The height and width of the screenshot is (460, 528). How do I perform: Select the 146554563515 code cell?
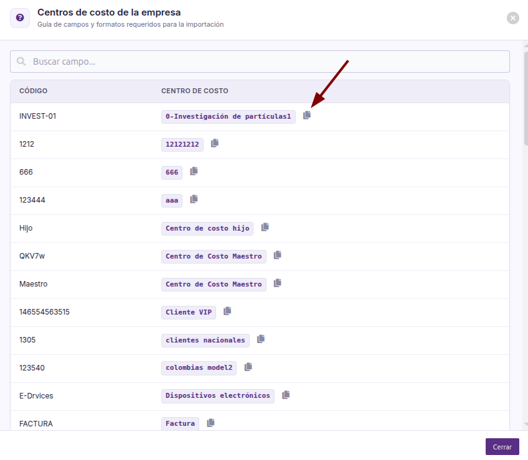(44, 311)
